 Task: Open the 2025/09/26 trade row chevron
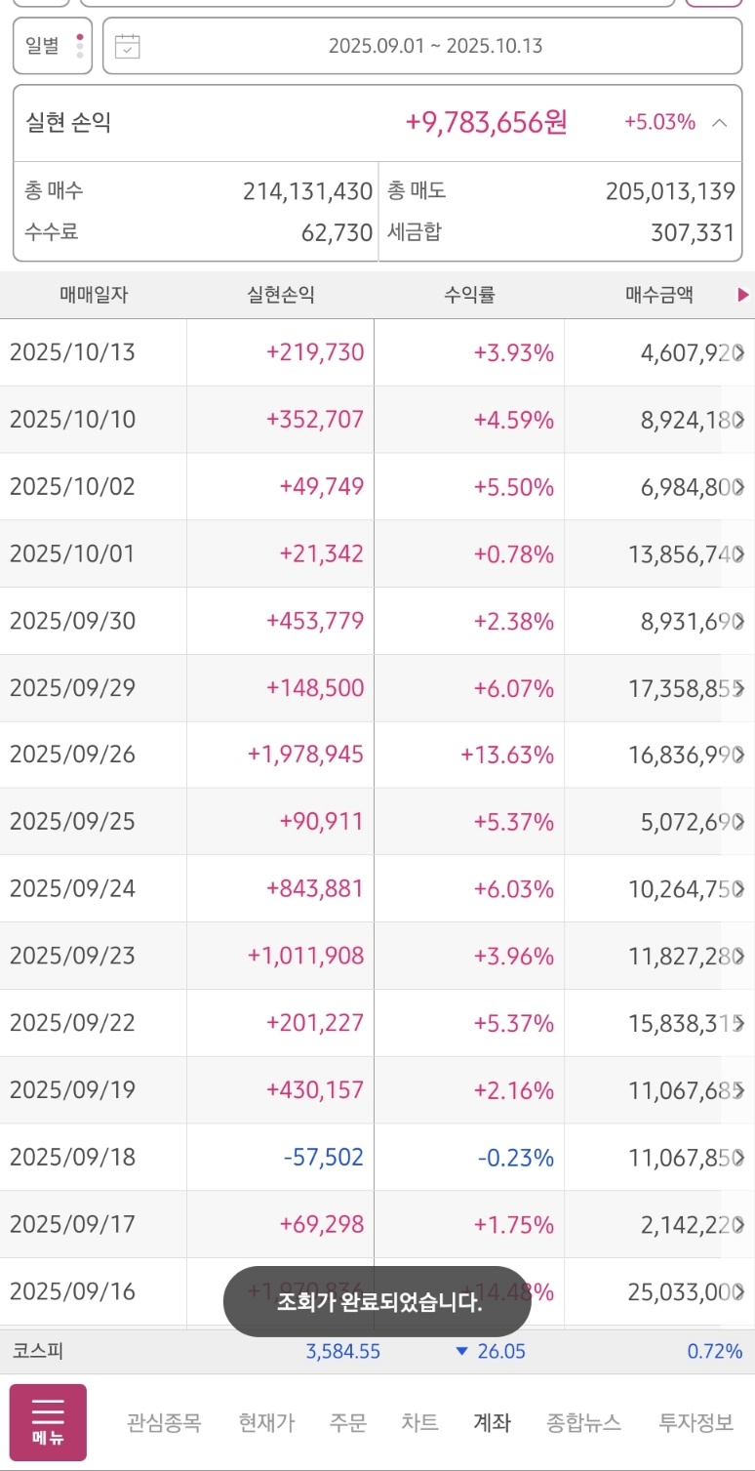pyautogui.click(x=740, y=755)
